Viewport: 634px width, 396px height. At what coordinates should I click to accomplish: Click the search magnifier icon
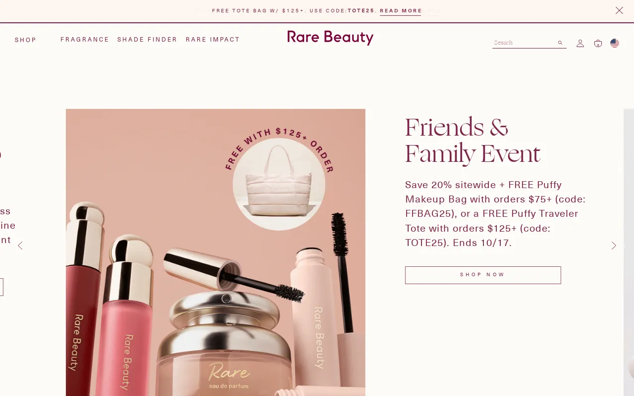coord(560,43)
